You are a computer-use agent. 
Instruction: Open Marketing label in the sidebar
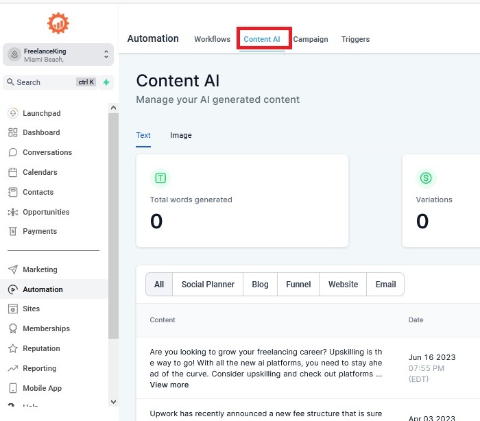tap(40, 269)
